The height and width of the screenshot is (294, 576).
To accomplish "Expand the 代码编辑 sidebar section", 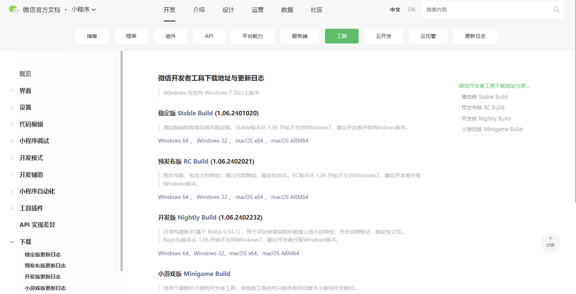I will coord(12,124).
